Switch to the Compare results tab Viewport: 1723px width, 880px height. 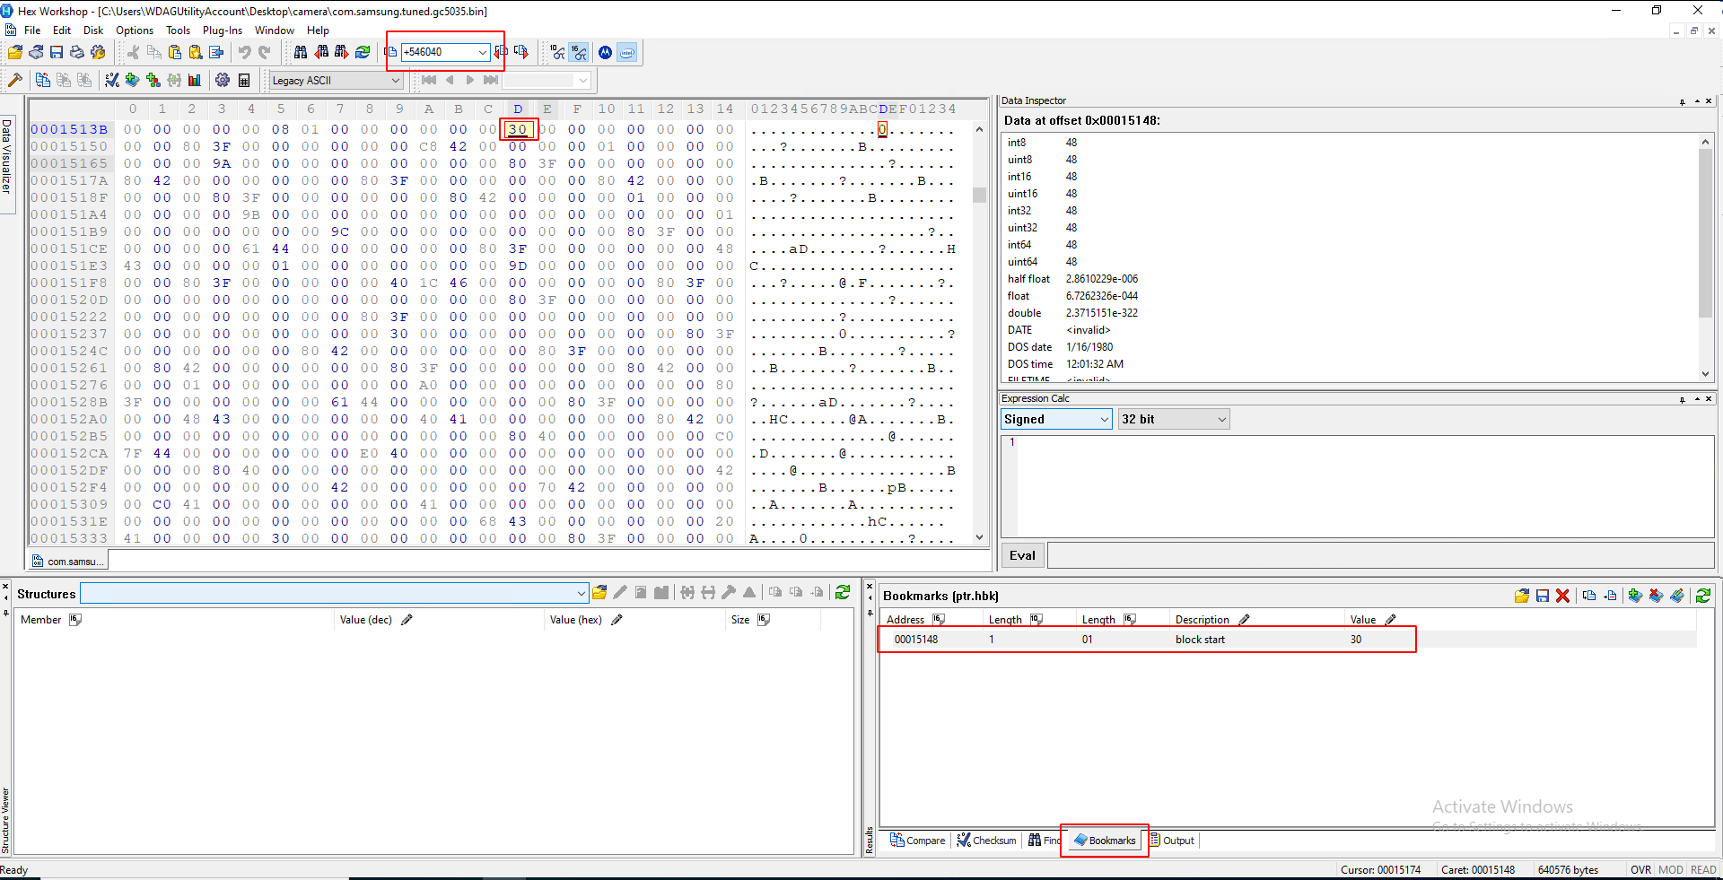(x=917, y=841)
